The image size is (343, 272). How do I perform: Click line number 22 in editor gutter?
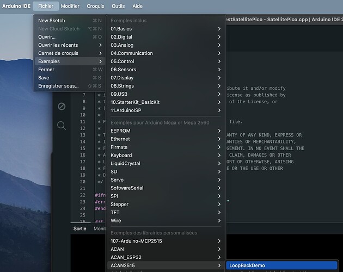pyautogui.click(x=83, y=195)
